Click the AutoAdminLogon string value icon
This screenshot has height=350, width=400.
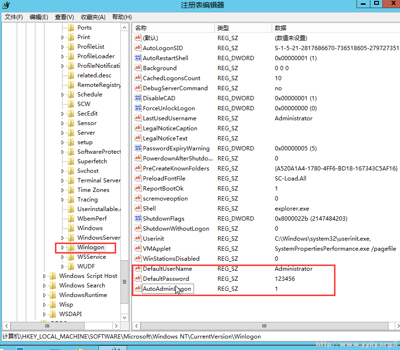(138, 288)
